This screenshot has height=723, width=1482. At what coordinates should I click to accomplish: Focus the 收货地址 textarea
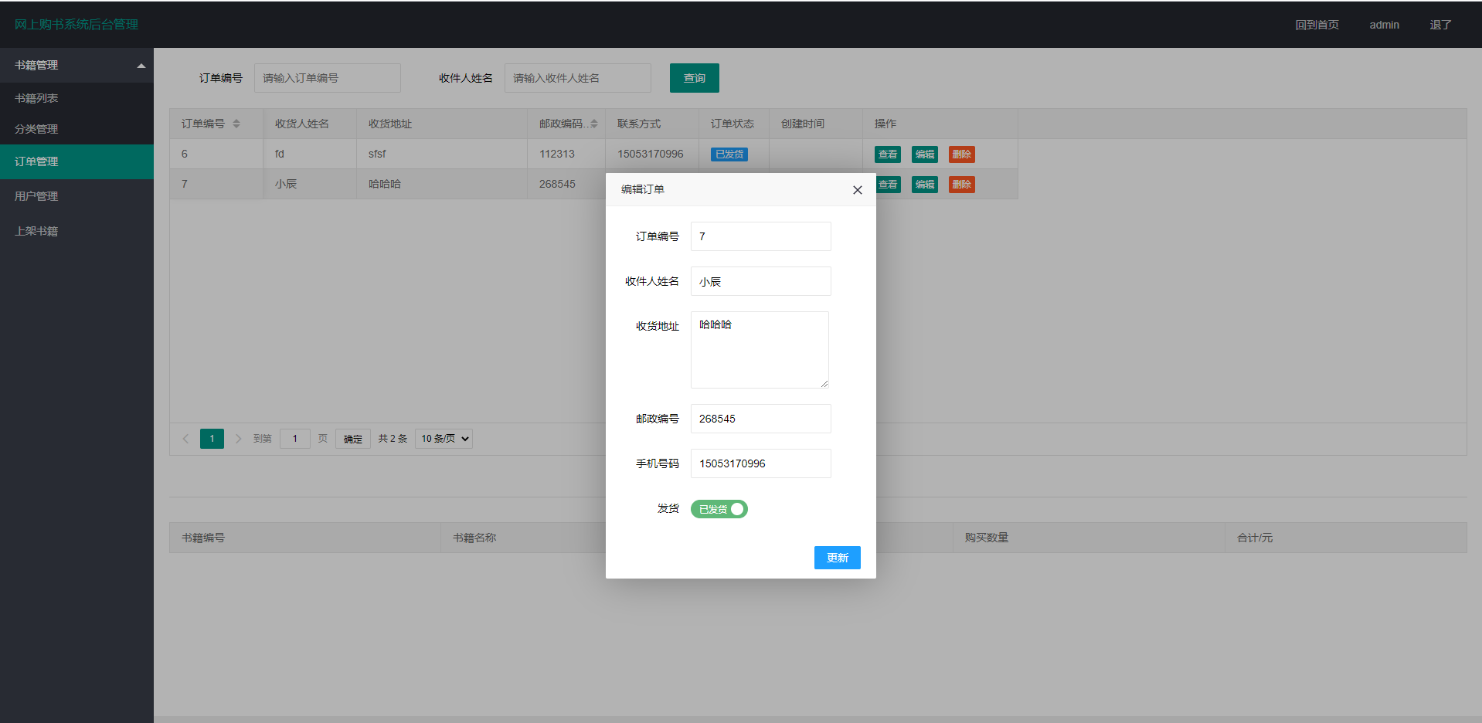[x=760, y=350]
